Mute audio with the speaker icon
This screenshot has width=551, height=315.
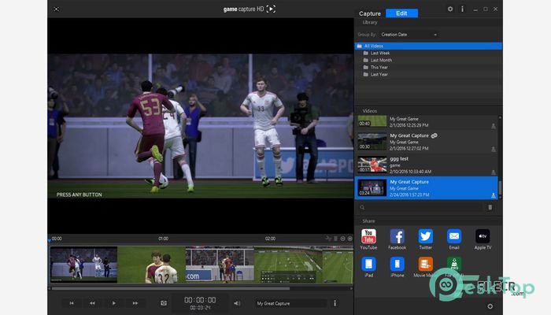pos(237,302)
